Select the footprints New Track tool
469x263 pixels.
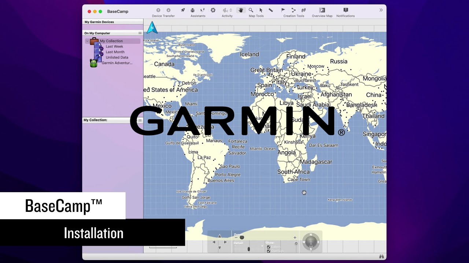(x=303, y=10)
